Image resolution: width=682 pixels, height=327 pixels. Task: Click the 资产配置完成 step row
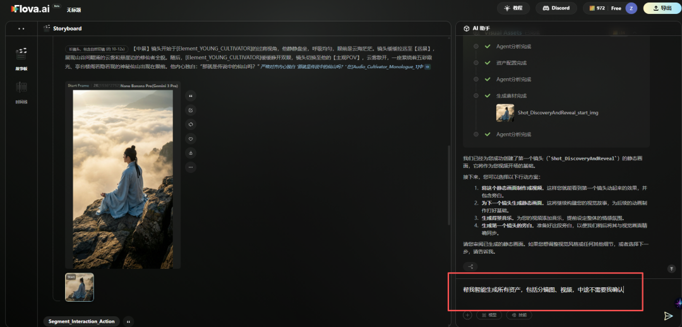pyautogui.click(x=511, y=63)
